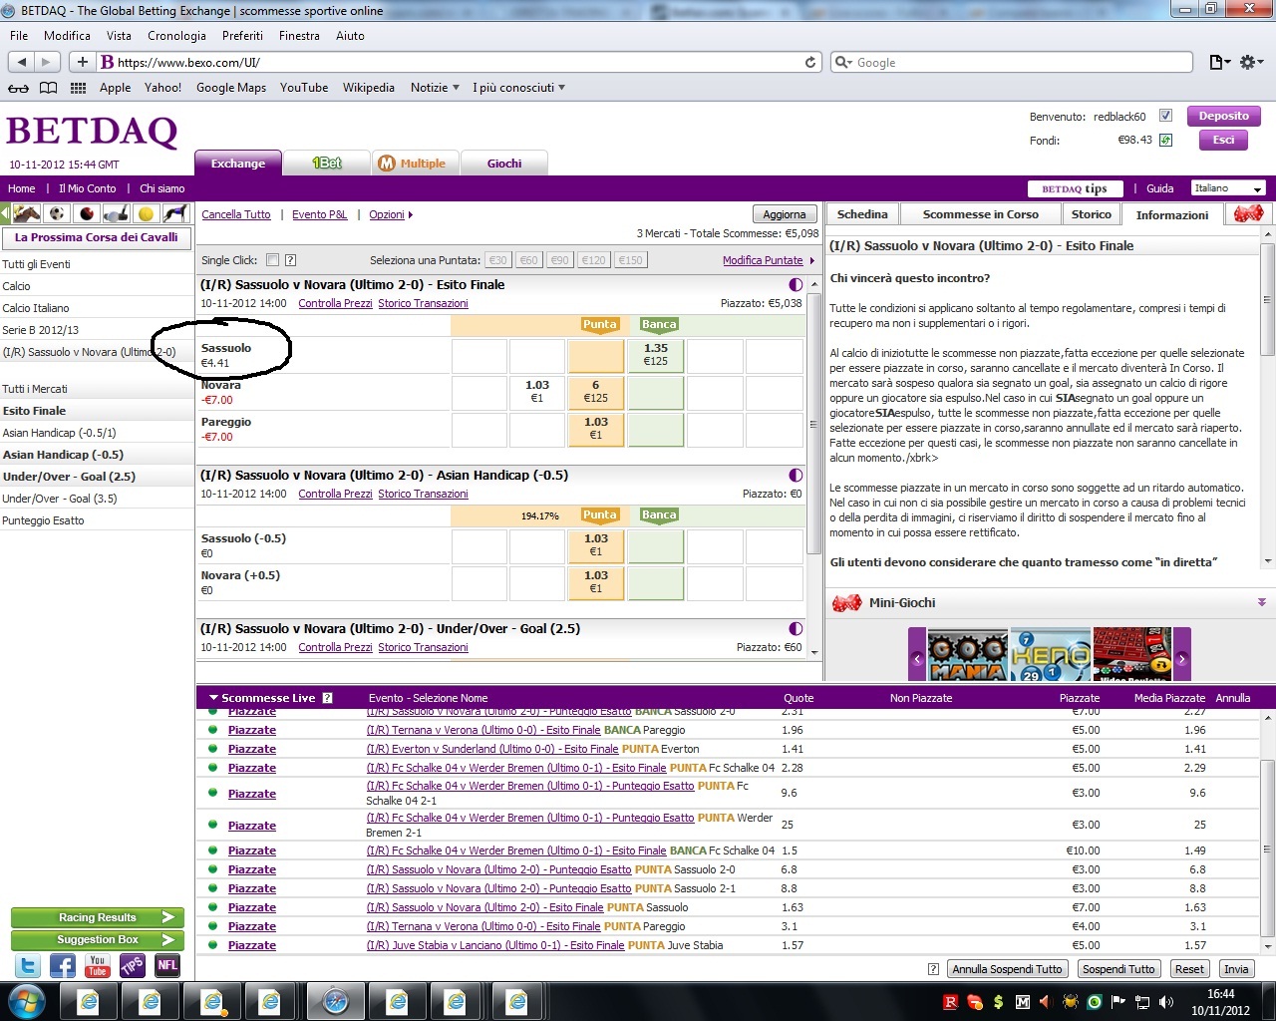Open Safari gear settings dropdown
This screenshot has width=1276, height=1021.
coord(1252,62)
